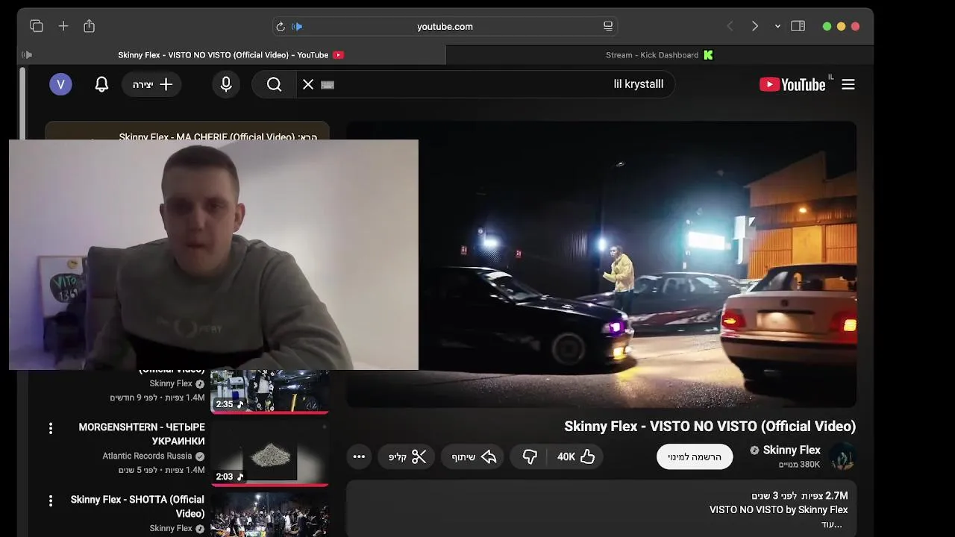This screenshot has width=955, height=537.
Task: Go forward with the right arrow
Action: click(x=755, y=26)
